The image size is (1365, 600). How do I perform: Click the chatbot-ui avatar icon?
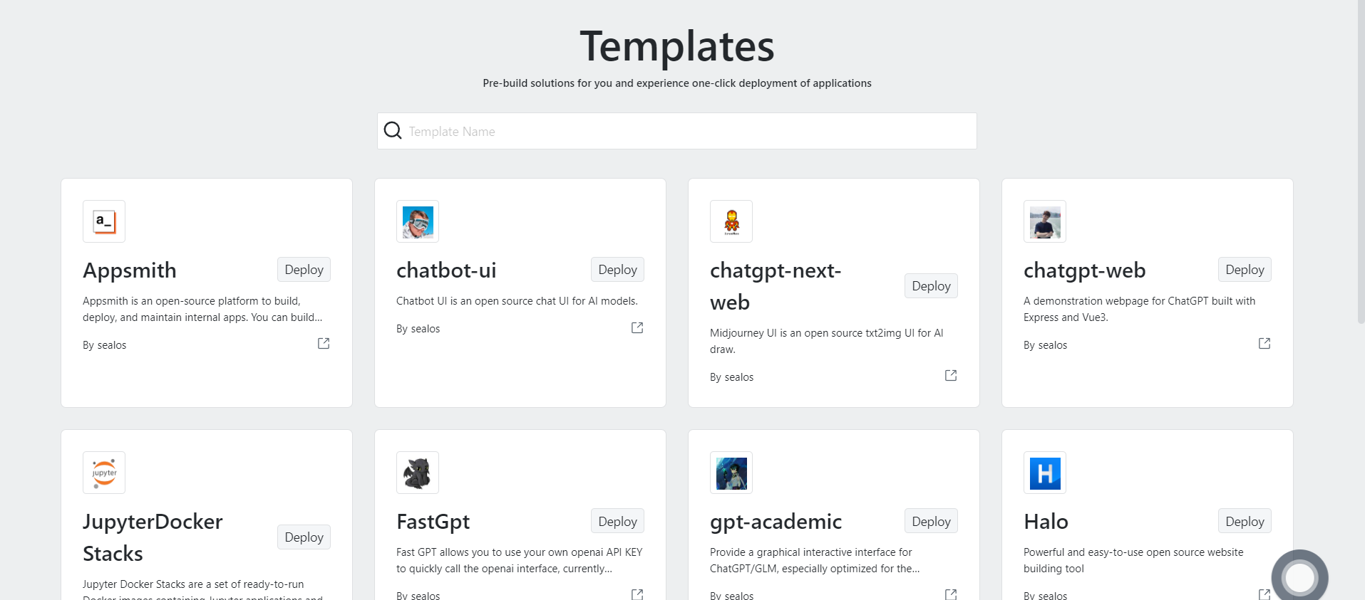coord(418,221)
